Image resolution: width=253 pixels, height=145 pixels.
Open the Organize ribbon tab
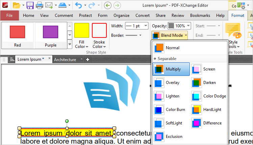tap(121, 16)
